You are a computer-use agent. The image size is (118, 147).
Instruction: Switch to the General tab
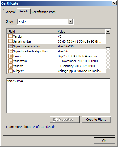(10, 12)
